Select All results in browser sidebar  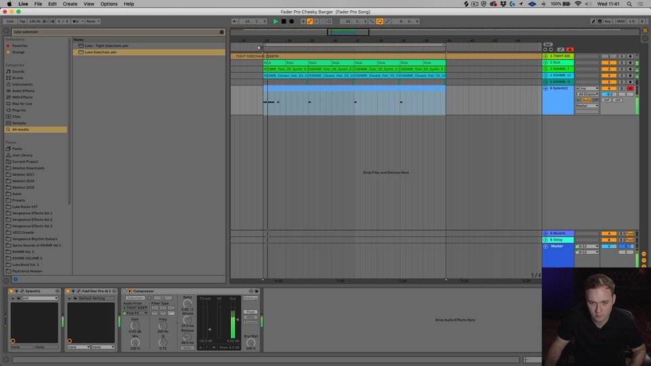point(36,129)
